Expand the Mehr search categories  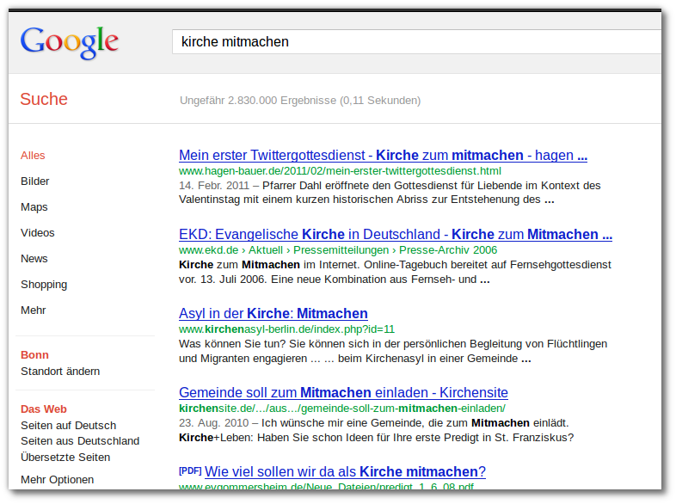(34, 310)
